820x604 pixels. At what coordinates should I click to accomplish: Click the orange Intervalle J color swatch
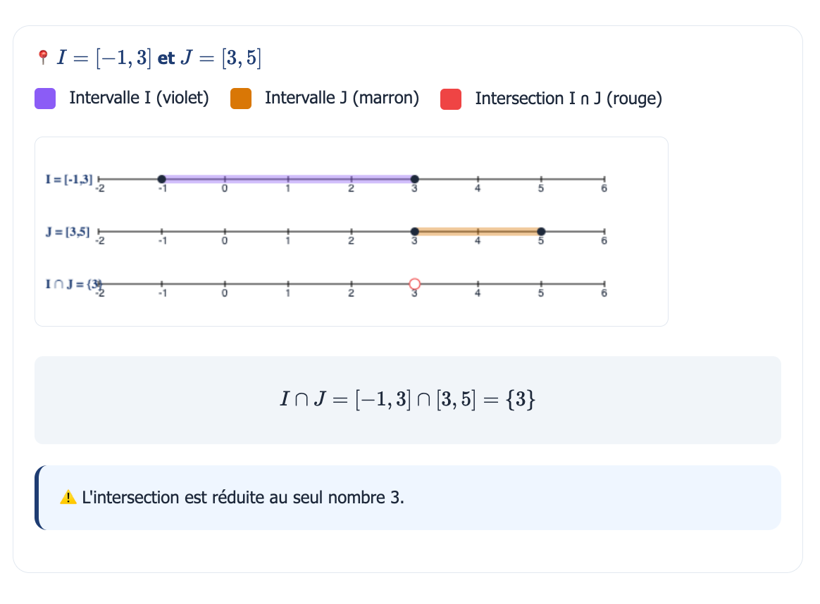pyautogui.click(x=240, y=99)
